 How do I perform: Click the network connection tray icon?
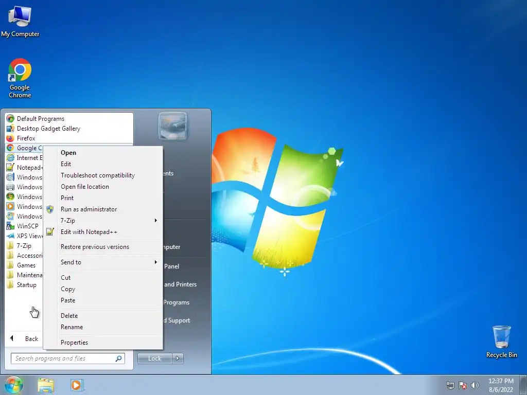point(450,385)
